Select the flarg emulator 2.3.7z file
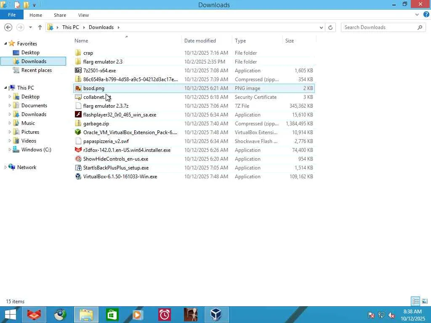The height and width of the screenshot is (323, 431). point(106,106)
